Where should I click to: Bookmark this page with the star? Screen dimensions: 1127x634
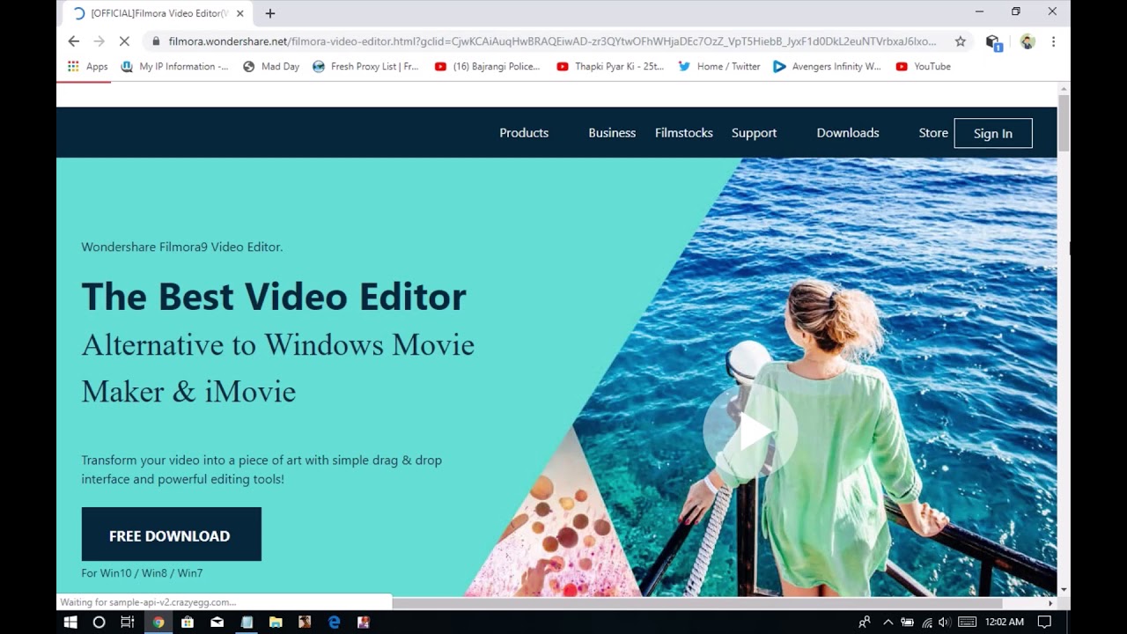click(961, 41)
